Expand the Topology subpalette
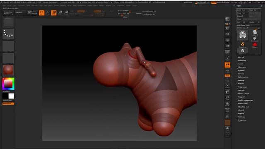 click(241, 117)
